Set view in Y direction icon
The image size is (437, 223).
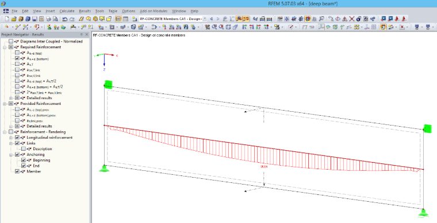click(251, 27)
